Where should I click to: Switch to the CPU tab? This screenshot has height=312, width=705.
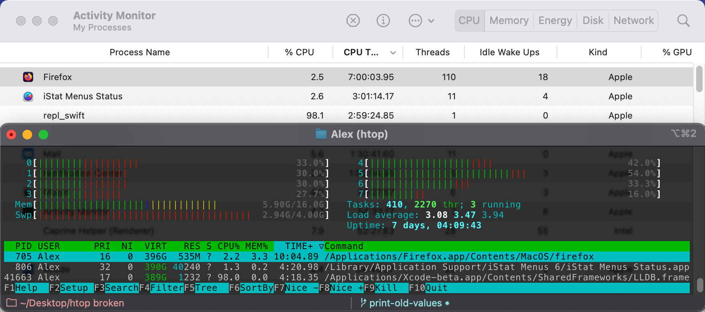click(469, 20)
